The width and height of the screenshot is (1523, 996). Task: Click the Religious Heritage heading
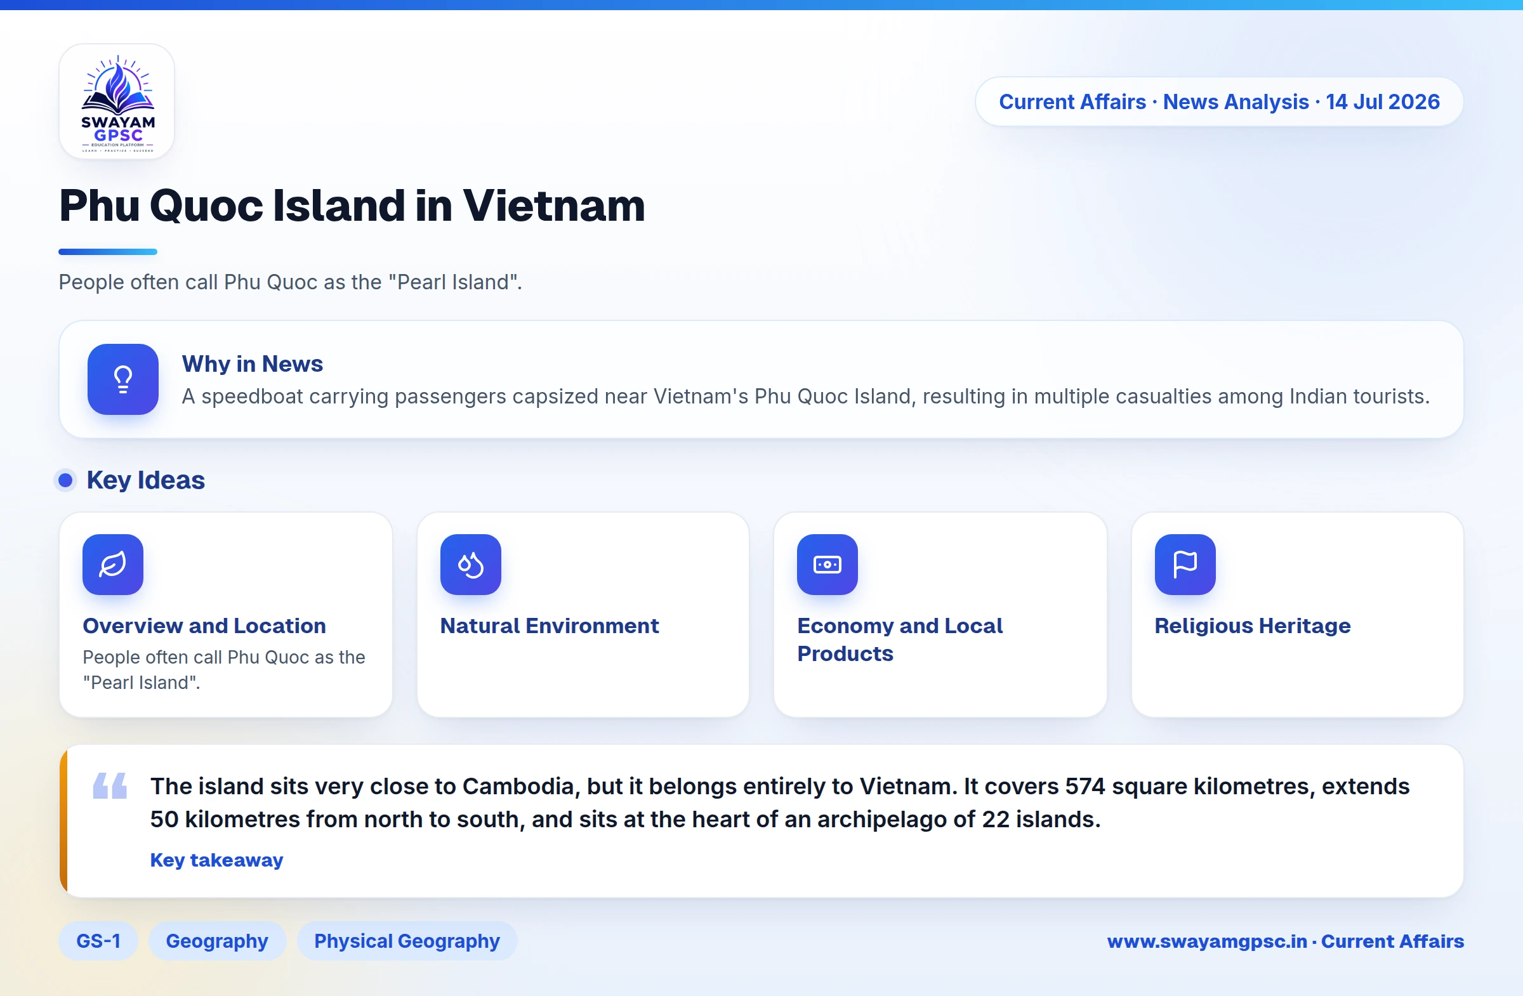click(1252, 625)
